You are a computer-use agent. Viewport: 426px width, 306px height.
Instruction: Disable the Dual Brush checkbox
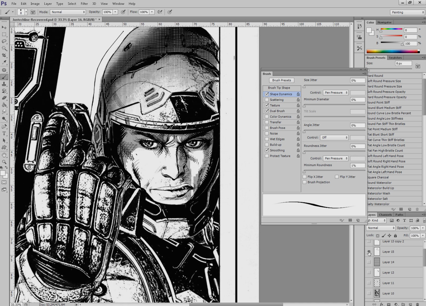[x=267, y=111]
